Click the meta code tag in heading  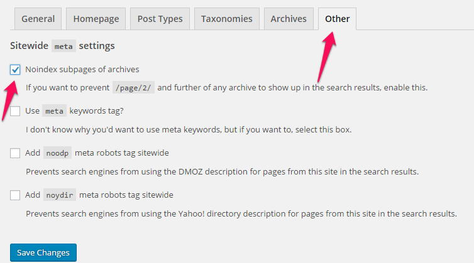[x=63, y=46]
